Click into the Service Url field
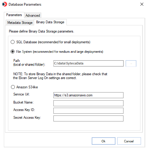This screenshot has height=148, width=149. (x=88, y=95)
